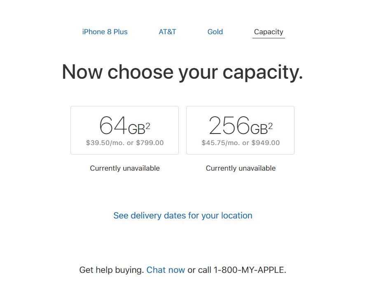Choose the 256GB capacity option box

coord(240,130)
